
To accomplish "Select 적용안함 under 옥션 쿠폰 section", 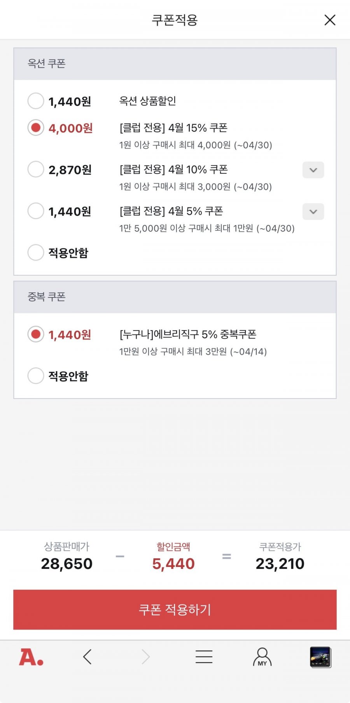I will point(36,253).
